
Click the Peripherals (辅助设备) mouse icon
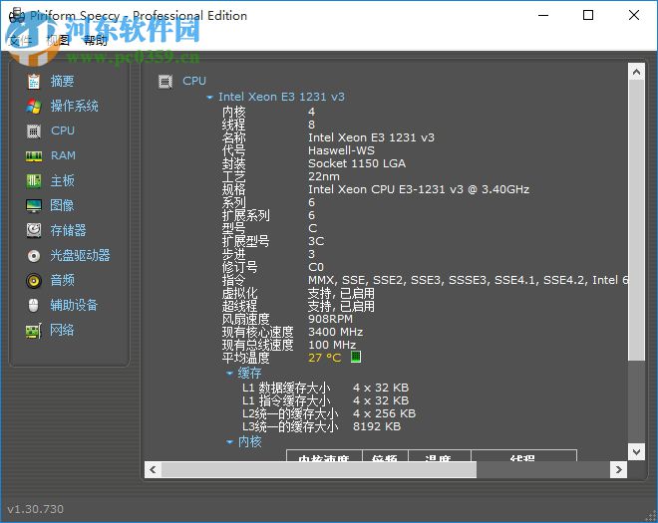(34, 305)
